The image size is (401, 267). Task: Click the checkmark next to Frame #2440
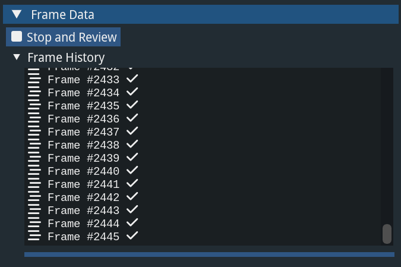point(132,171)
